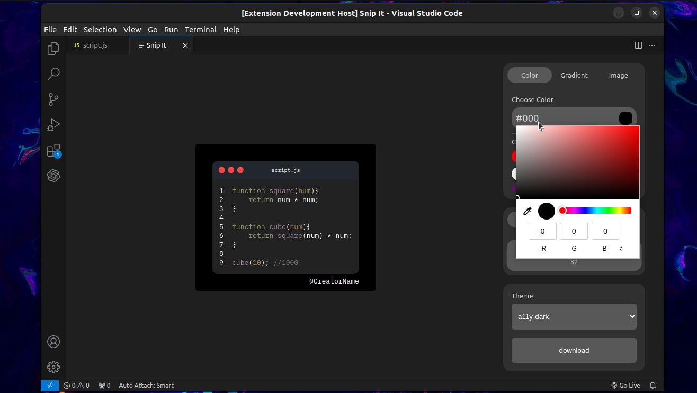This screenshot has height=393, width=697.
Task: Click the "function square(num){" code line
Action: pyautogui.click(x=275, y=191)
